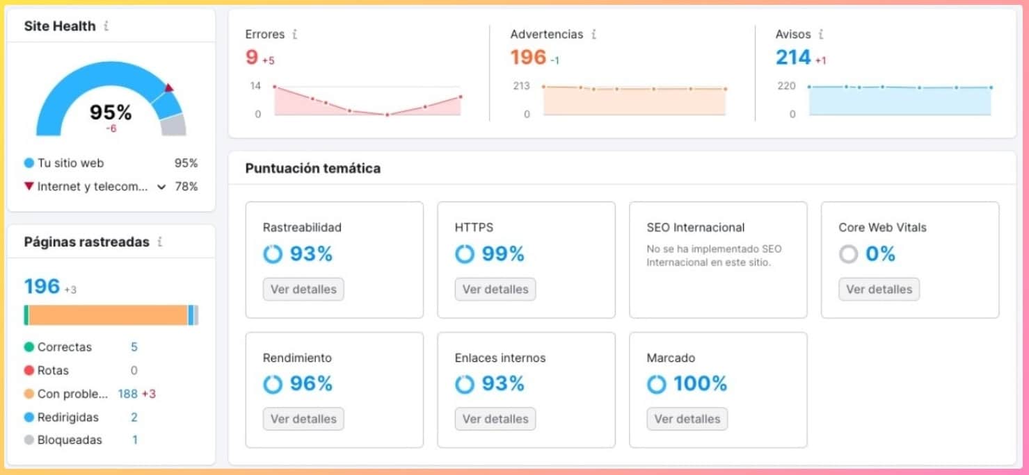The width and height of the screenshot is (1029, 475).
Task: Click the Avisos info icon
Action: point(821,34)
